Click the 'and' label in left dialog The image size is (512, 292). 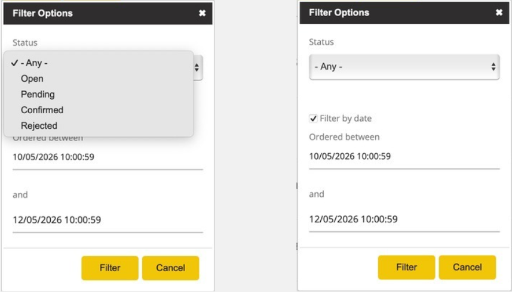[x=20, y=195]
